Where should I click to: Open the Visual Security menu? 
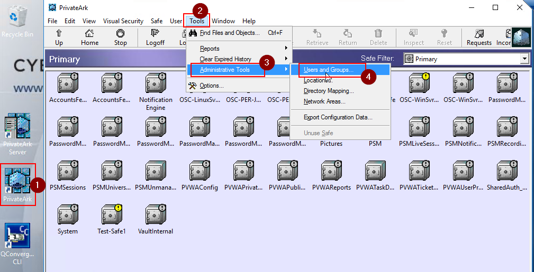click(123, 21)
